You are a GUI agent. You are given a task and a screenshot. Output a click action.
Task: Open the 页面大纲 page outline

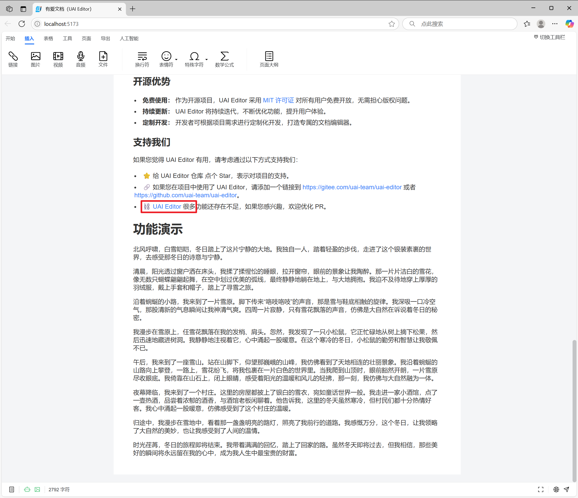pyautogui.click(x=269, y=59)
